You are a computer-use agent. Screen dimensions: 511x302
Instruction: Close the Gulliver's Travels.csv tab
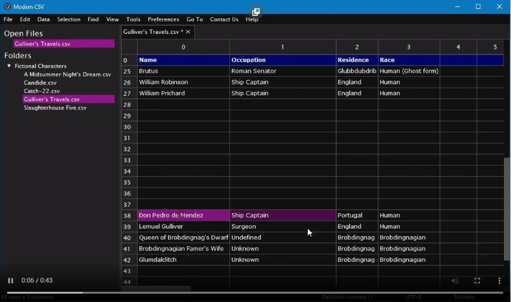[x=188, y=31]
